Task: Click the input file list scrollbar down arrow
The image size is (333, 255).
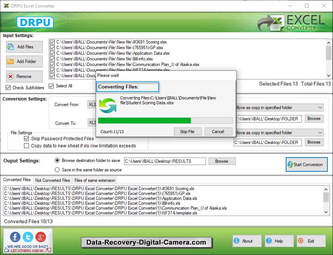Action: pos(328,75)
